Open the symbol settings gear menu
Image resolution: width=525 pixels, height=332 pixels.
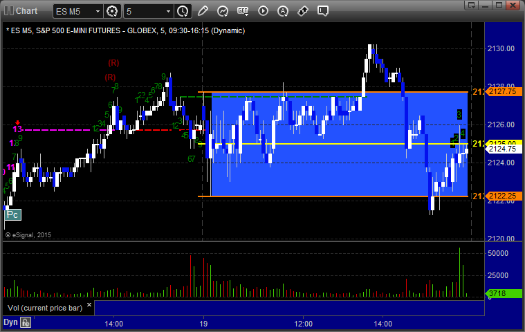pyautogui.click(x=112, y=11)
